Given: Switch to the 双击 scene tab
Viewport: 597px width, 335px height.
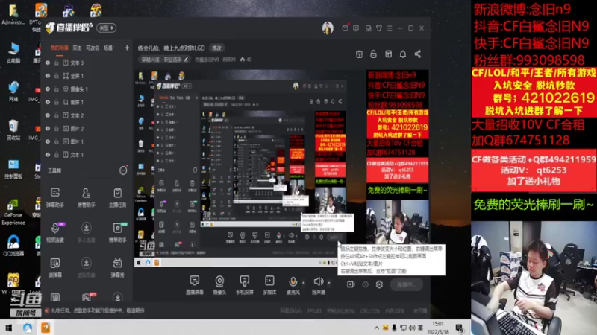Looking at the screenshot, I should [77, 48].
